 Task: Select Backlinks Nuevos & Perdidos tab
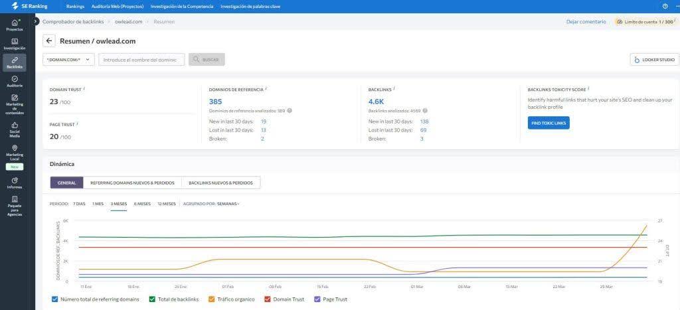pos(220,183)
